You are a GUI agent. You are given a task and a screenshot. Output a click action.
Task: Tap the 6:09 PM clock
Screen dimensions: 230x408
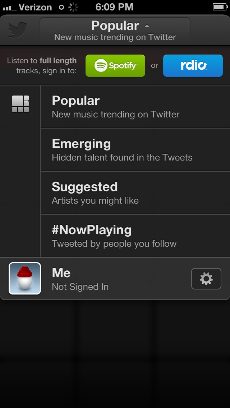(114, 7)
